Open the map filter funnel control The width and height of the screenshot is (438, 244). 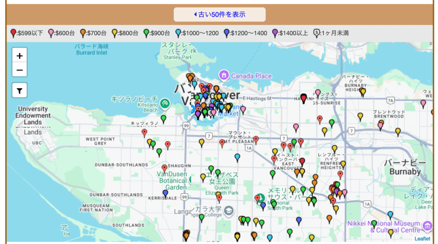click(20, 90)
